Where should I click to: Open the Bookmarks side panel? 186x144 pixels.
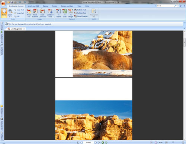(x=1, y=37)
